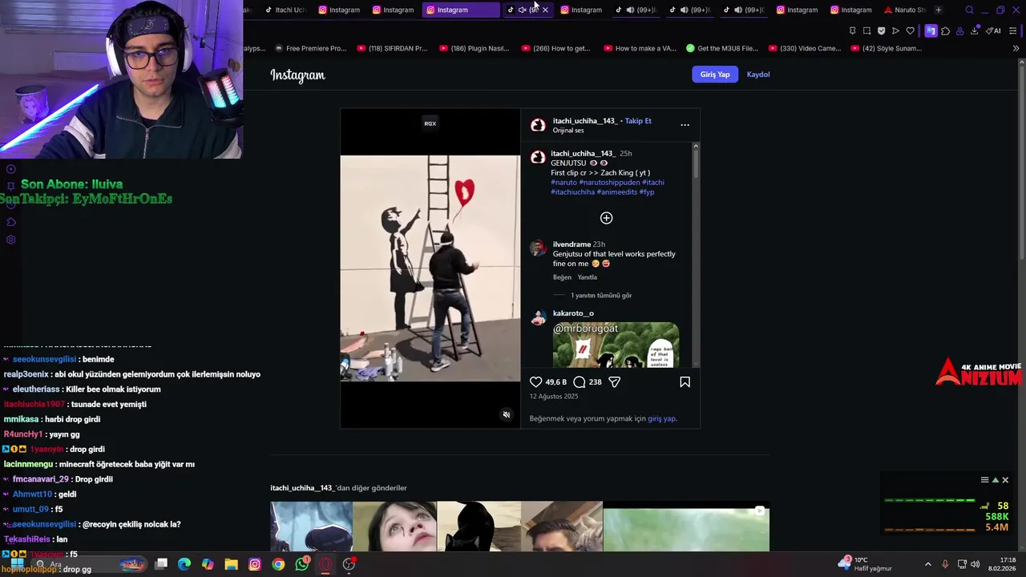Click the browser player play icon

pyautogui.click(x=895, y=31)
